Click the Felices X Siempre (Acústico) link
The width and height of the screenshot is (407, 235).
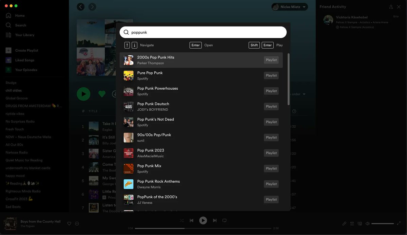(x=357, y=27)
